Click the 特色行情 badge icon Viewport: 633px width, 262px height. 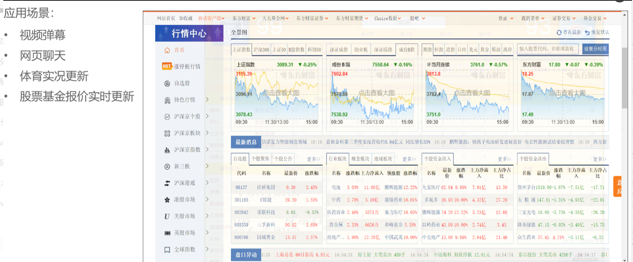click(167, 100)
